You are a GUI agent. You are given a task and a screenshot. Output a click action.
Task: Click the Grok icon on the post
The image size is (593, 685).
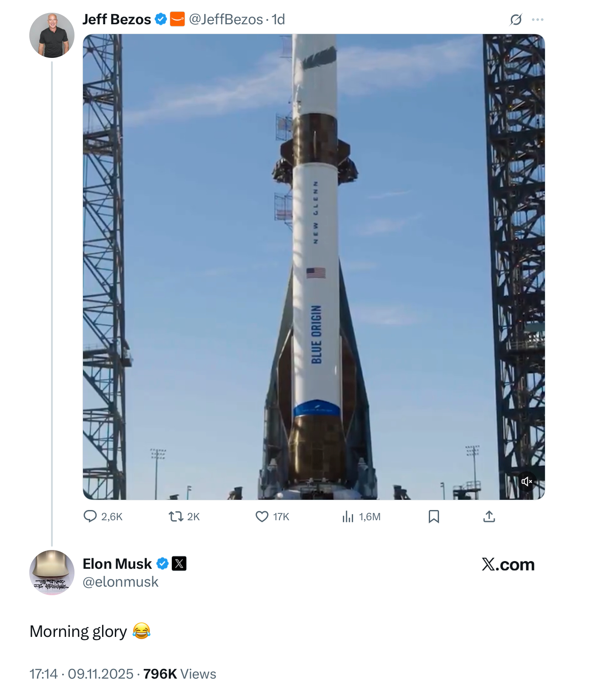tap(516, 20)
